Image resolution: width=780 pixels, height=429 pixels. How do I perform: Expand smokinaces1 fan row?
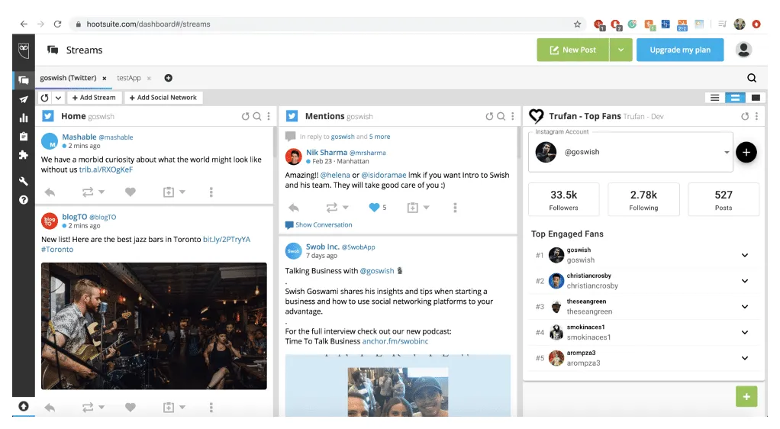tap(745, 333)
